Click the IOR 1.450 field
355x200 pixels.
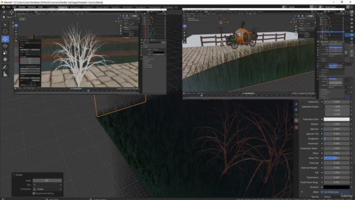(337, 173)
